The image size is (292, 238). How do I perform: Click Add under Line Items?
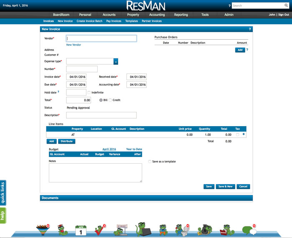[x=52, y=141]
